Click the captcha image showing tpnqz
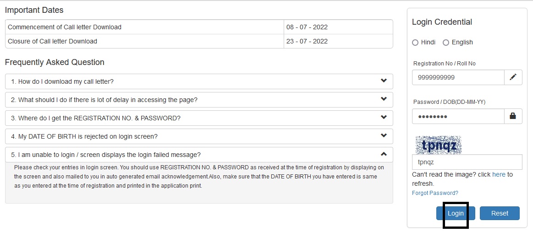The image size is (533, 232). point(439,145)
